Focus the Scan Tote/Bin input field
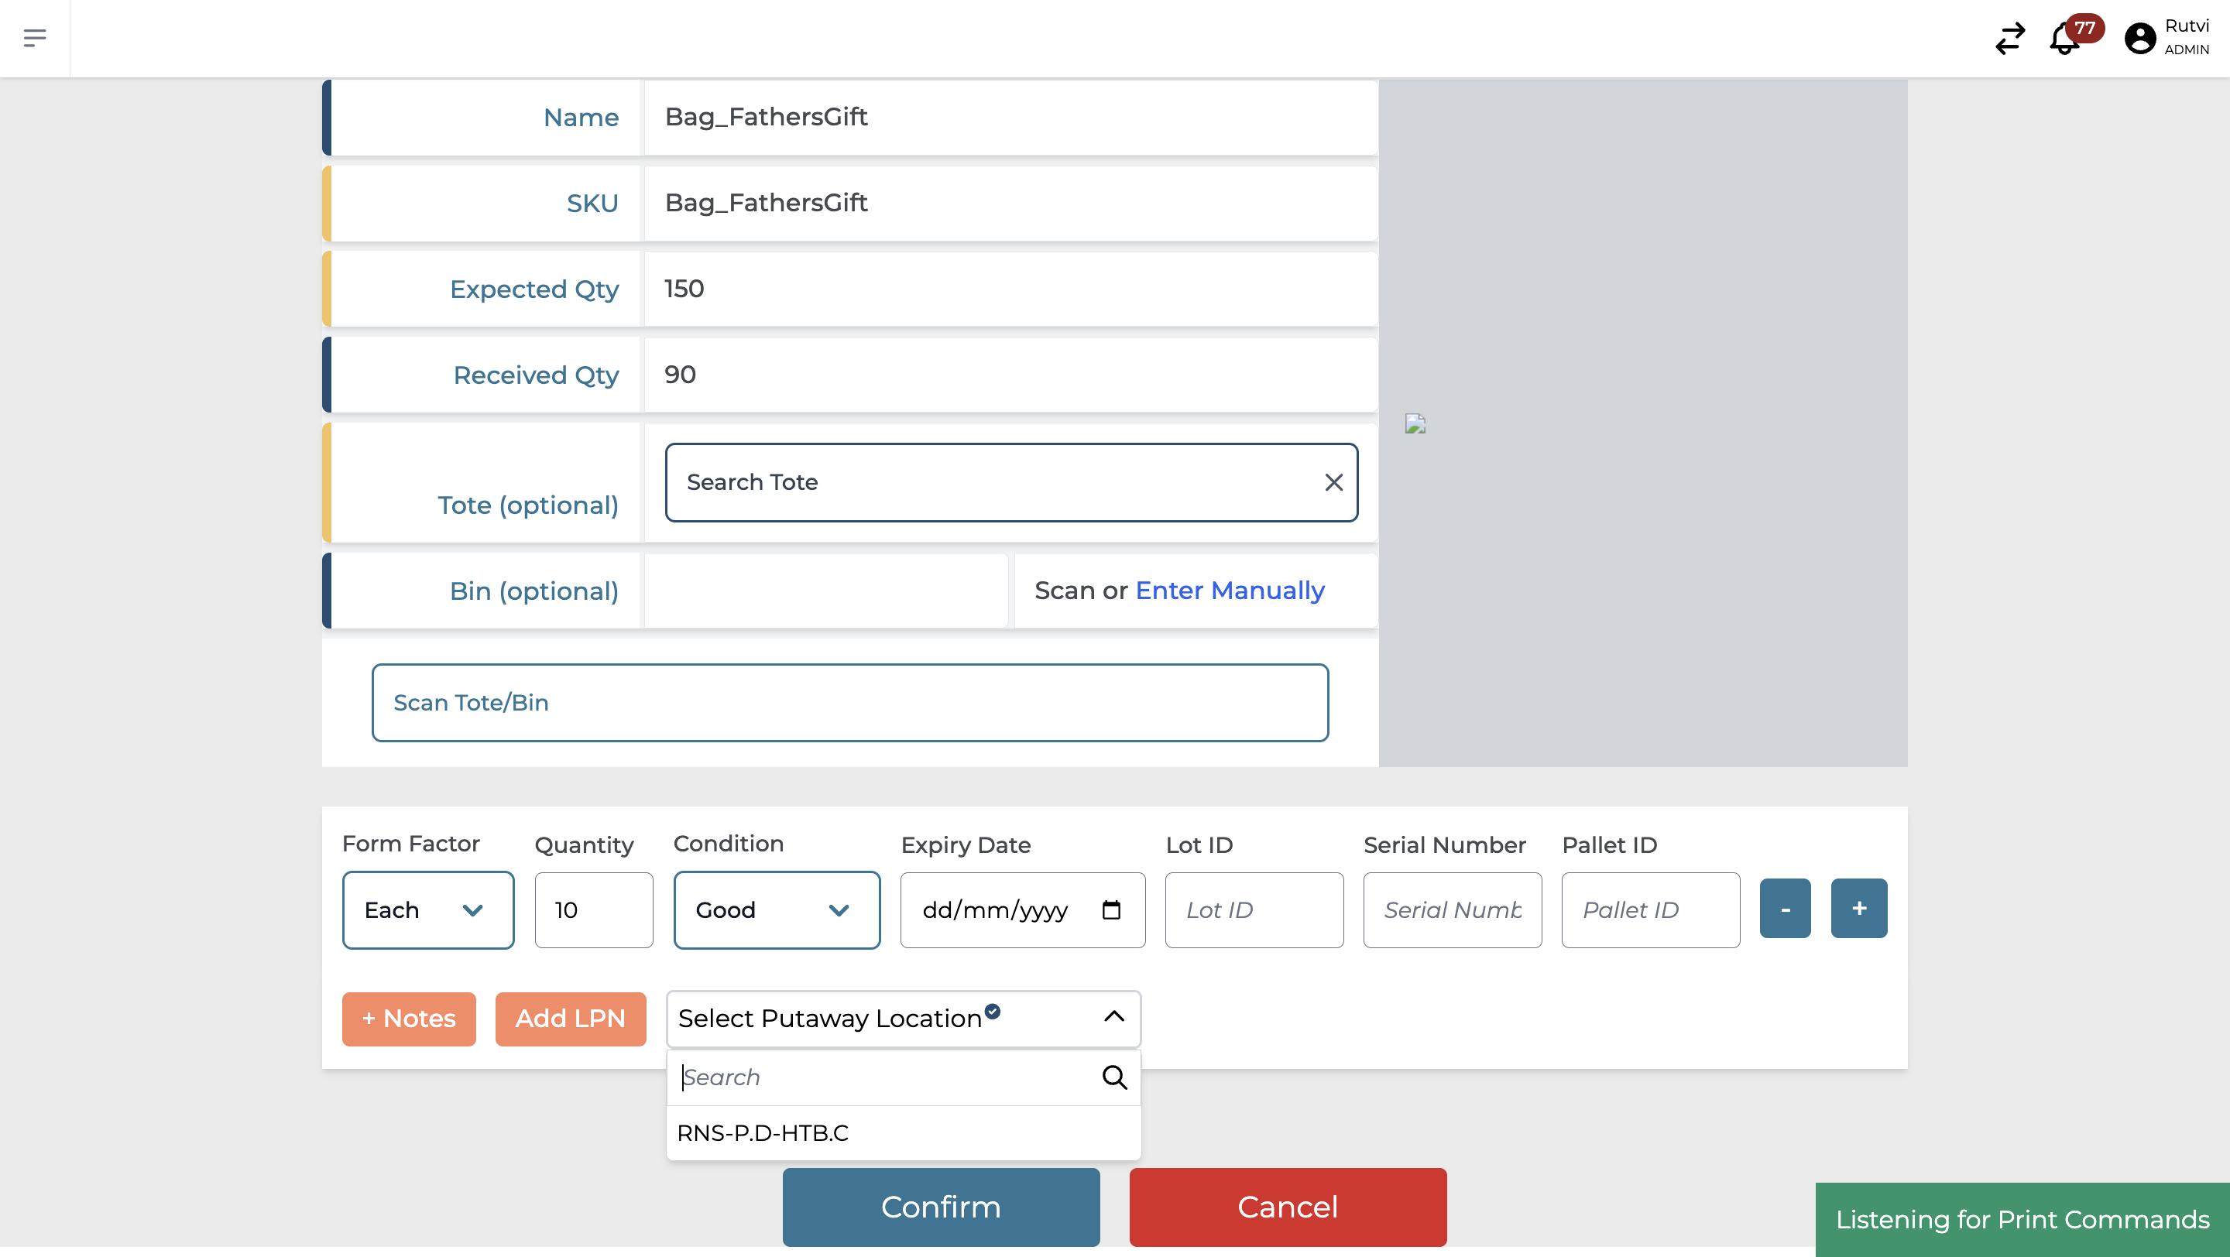The width and height of the screenshot is (2230, 1257). point(849,703)
